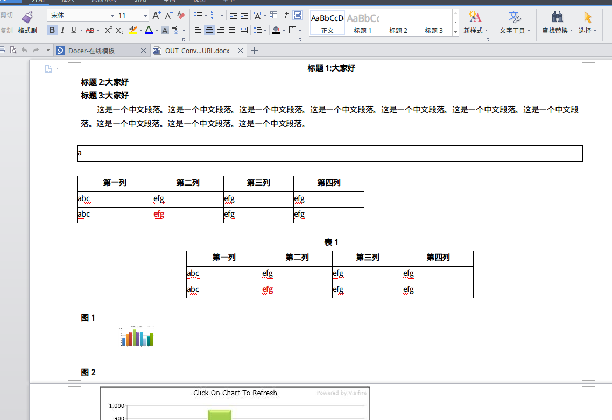This screenshot has height=420, width=612.
Task: Apply 正文 body style
Action: (x=327, y=23)
